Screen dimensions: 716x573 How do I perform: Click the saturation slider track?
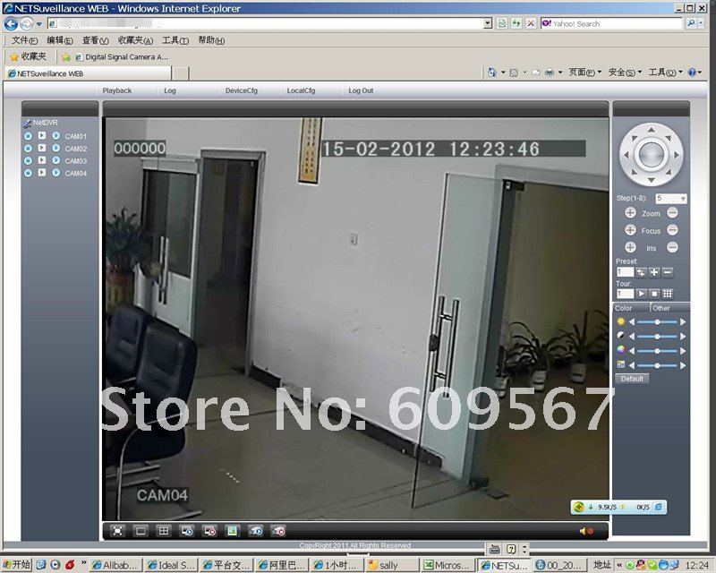(x=657, y=351)
